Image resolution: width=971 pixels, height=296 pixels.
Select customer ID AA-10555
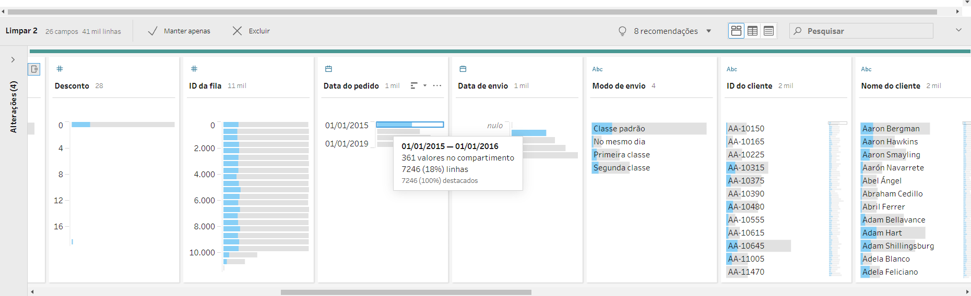(746, 220)
